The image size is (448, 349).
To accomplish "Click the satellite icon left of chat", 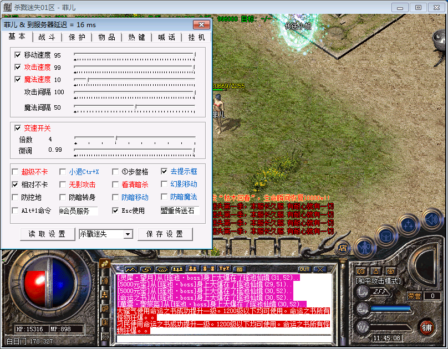I will 105,263.
